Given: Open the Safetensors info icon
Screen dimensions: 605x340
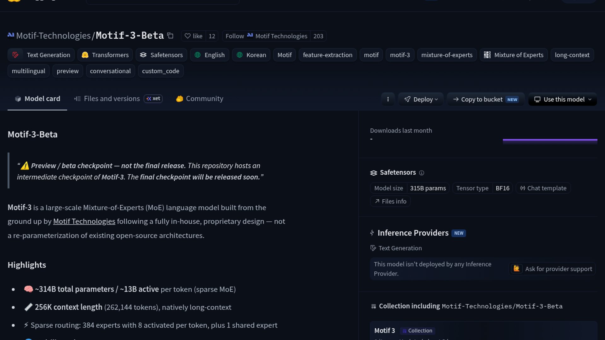Looking at the screenshot, I should point(422,173).
